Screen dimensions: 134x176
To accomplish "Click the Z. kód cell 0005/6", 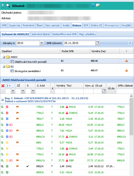I will (40, 172).
